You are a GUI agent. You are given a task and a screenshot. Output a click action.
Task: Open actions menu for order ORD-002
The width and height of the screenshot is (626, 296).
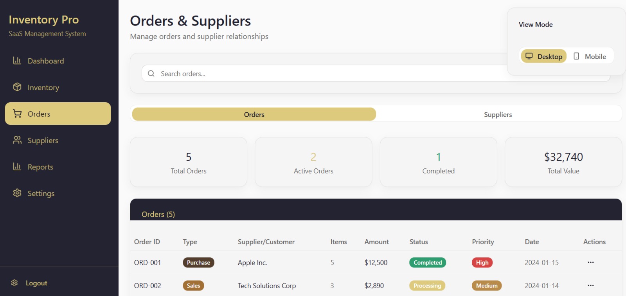coord(590,285)
